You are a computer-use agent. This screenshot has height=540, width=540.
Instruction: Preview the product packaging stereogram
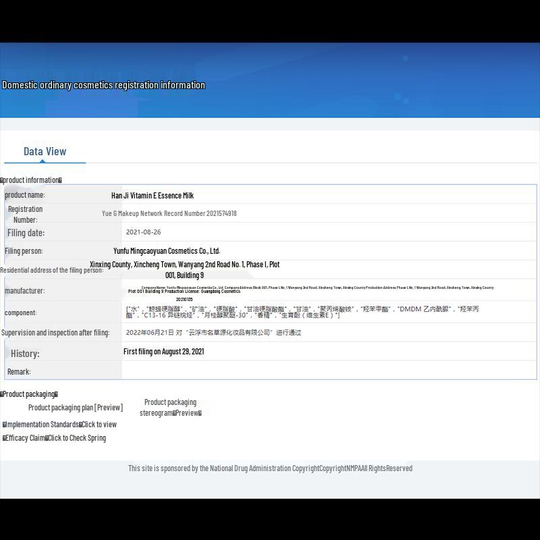[170, 408]
